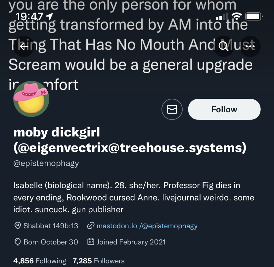Open the mastodon.lol/@epistemophagy link
The image size is (274, 267).
click(x=147, y=226)
